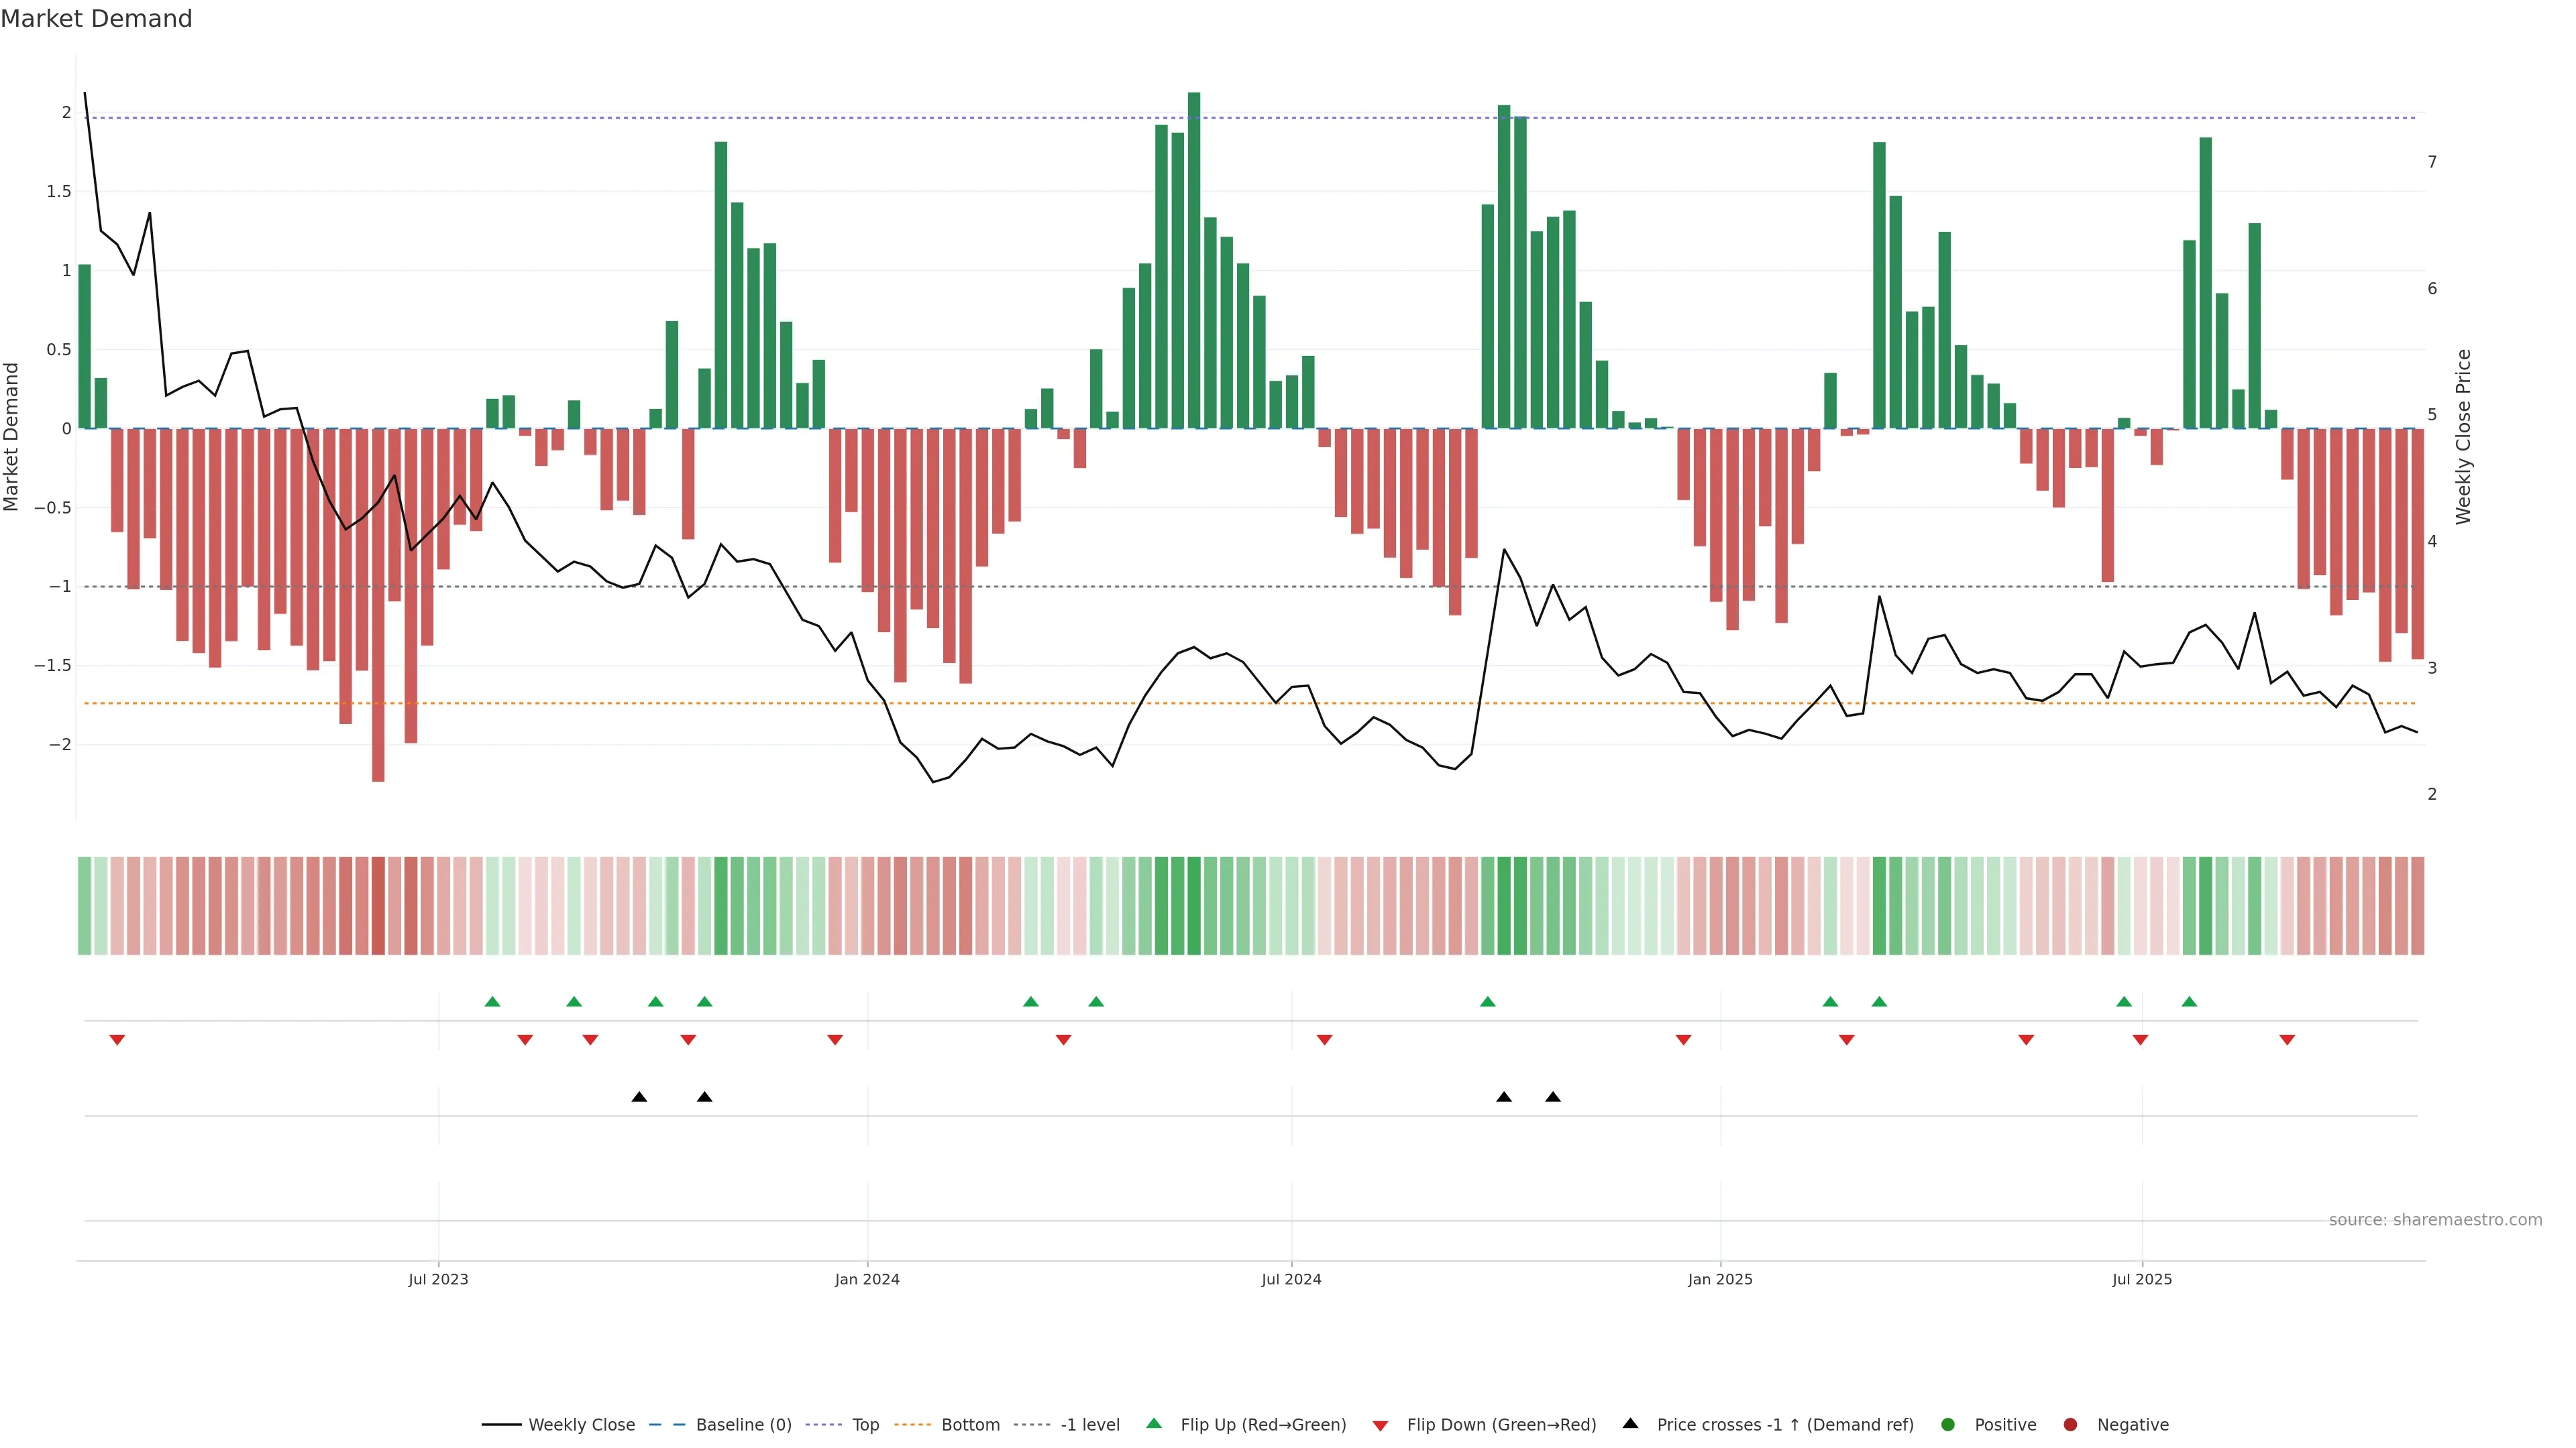Click the source: sharemaestro.com text

tap(2435, 1219)
